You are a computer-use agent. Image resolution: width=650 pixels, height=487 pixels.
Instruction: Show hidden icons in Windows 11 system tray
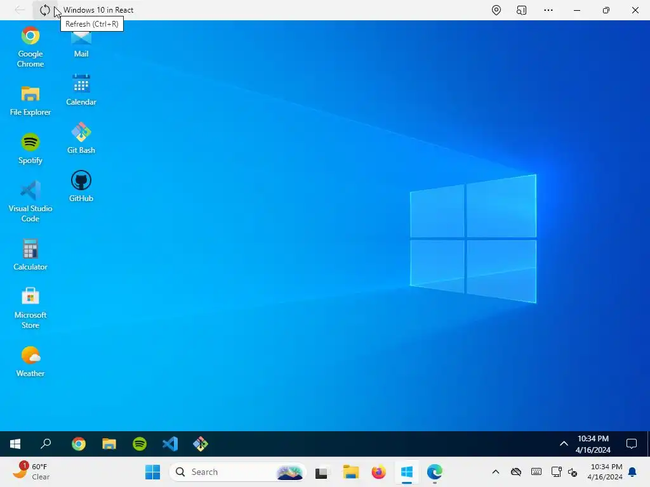click(495, 472)
